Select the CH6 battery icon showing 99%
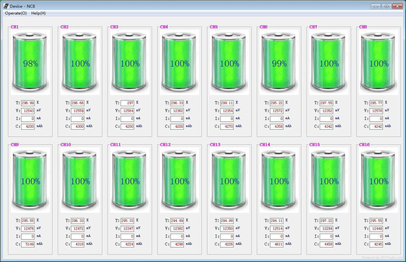 coord(279,62)
